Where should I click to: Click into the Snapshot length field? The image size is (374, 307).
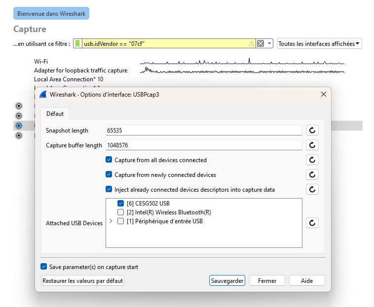coord(203,130)
